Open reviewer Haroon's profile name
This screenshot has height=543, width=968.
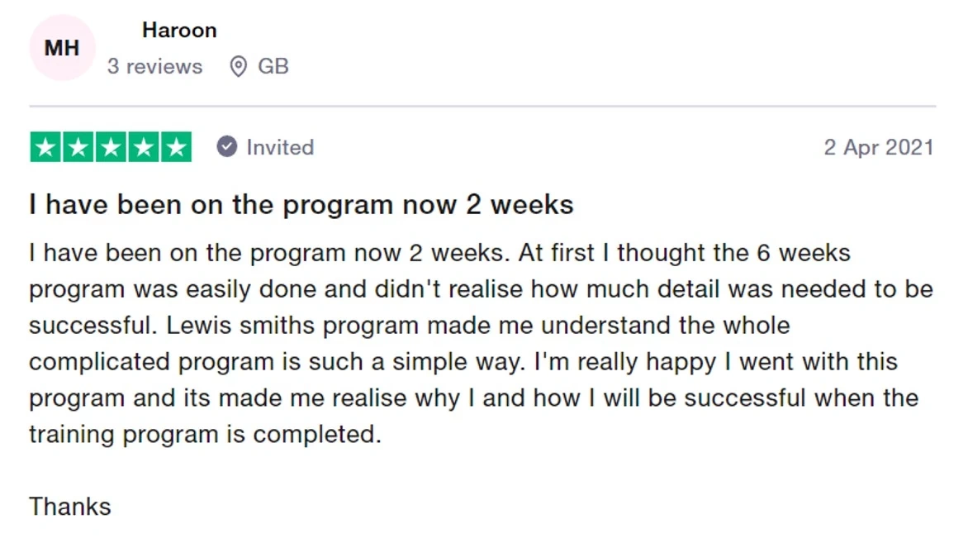(179, 31)
